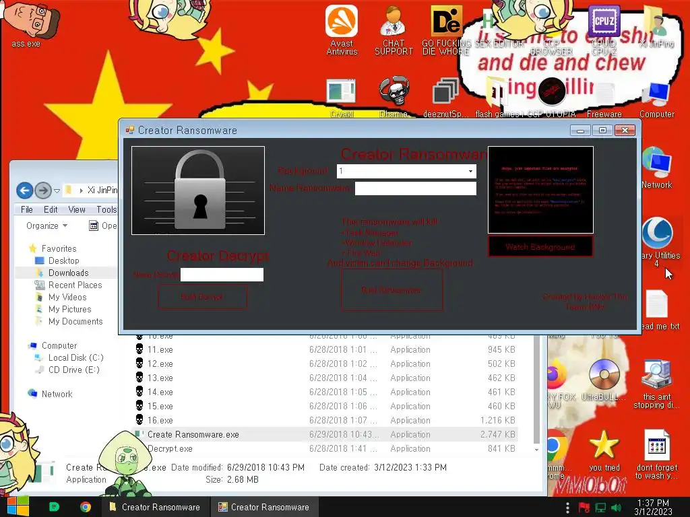Select My Pictures in Explorer sidebar
This screenshot has width=690, height=517.
click(69, 309)
